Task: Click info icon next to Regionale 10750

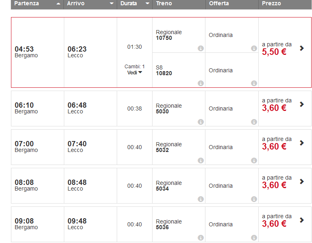Action: pos(201,48)
